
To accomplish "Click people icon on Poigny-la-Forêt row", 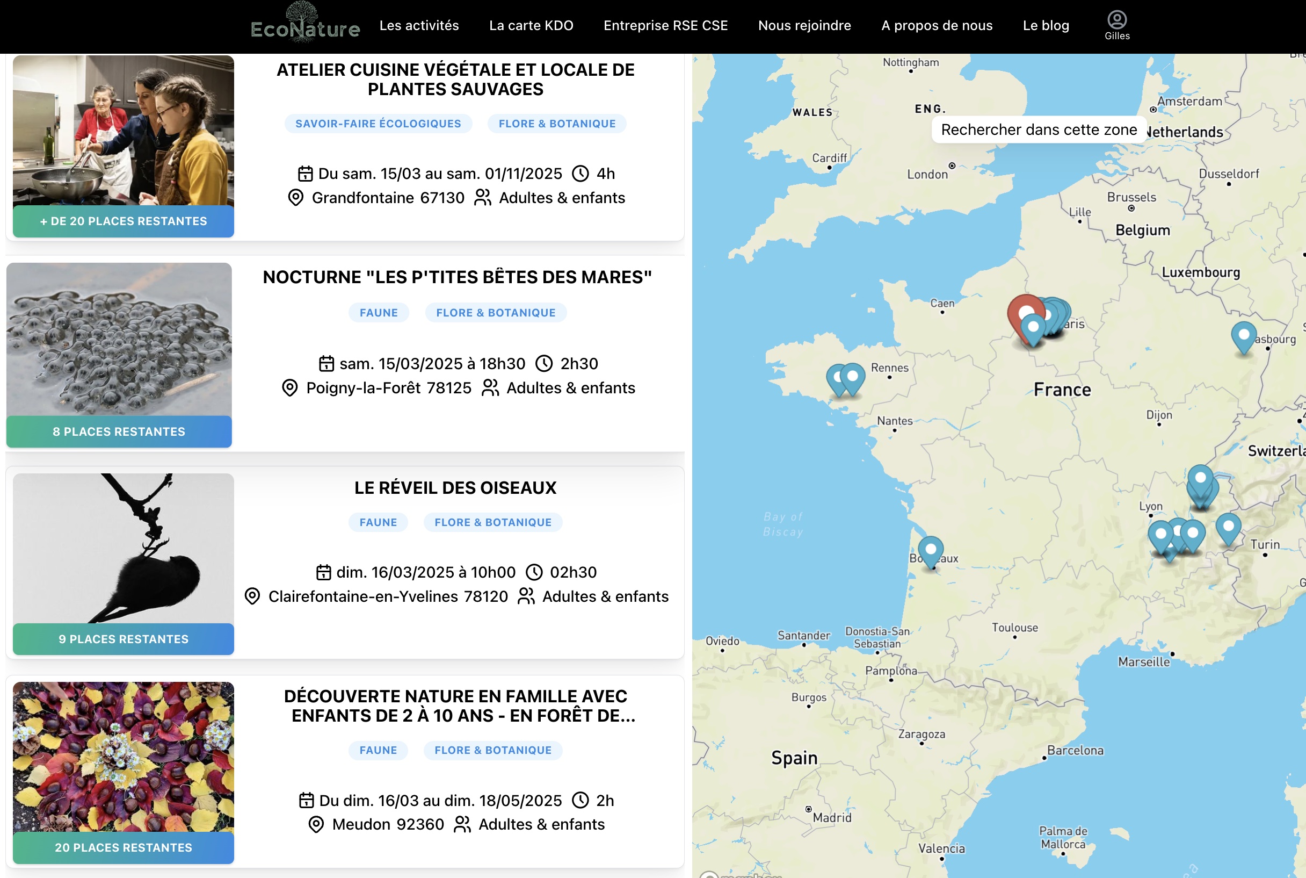I will 490,388.
